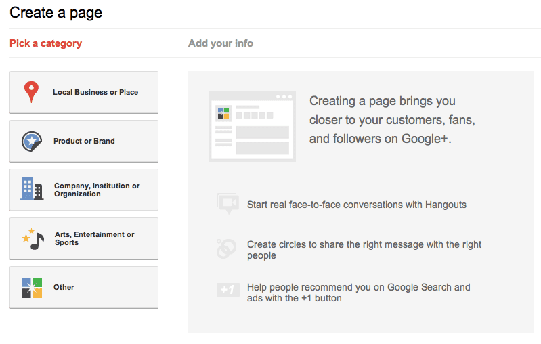Click the Hangouts video chat icon
The width and height of the screenshot is (541, 344).
(228, 203)
